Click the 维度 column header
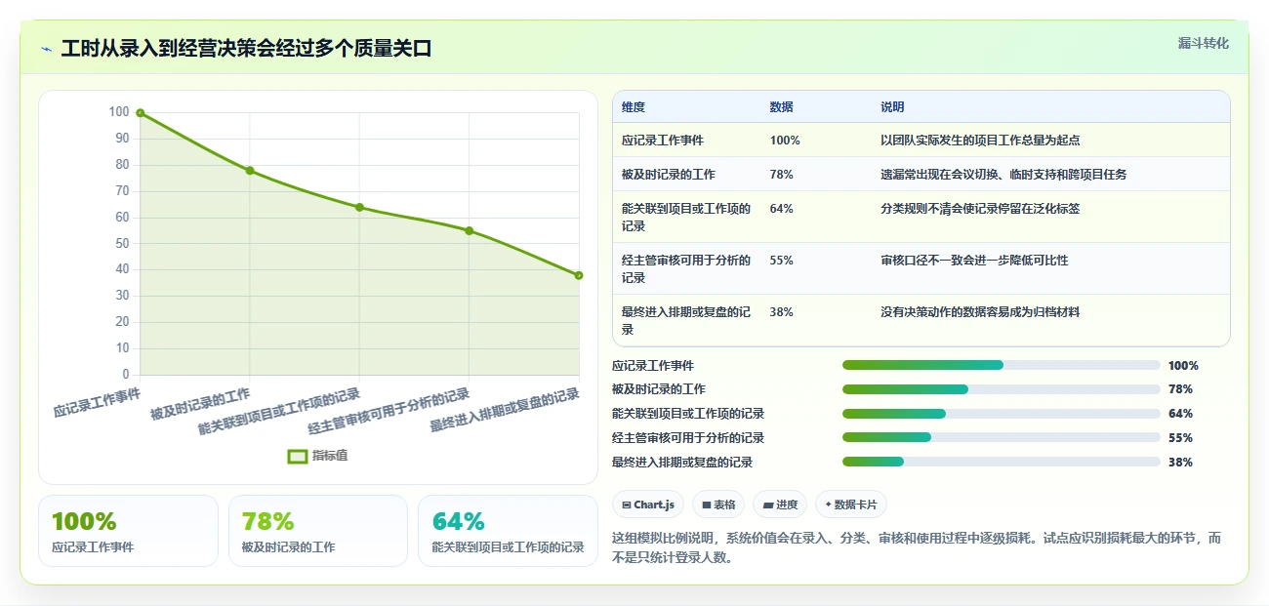Image resolution: width=1269 pixels, height=606 pixels. [634, 107]
